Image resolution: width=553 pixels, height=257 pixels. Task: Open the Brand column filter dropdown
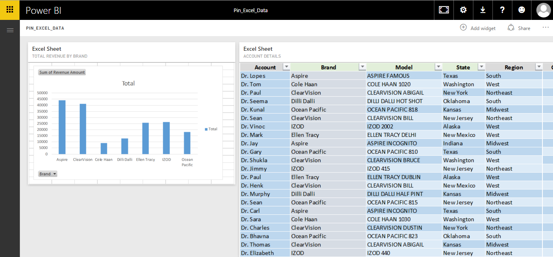362,67
